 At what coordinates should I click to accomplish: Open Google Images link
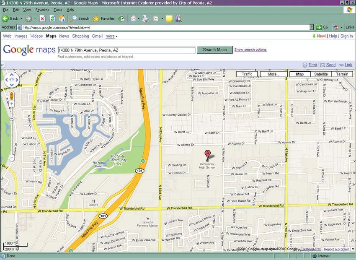tap(21, 36)
